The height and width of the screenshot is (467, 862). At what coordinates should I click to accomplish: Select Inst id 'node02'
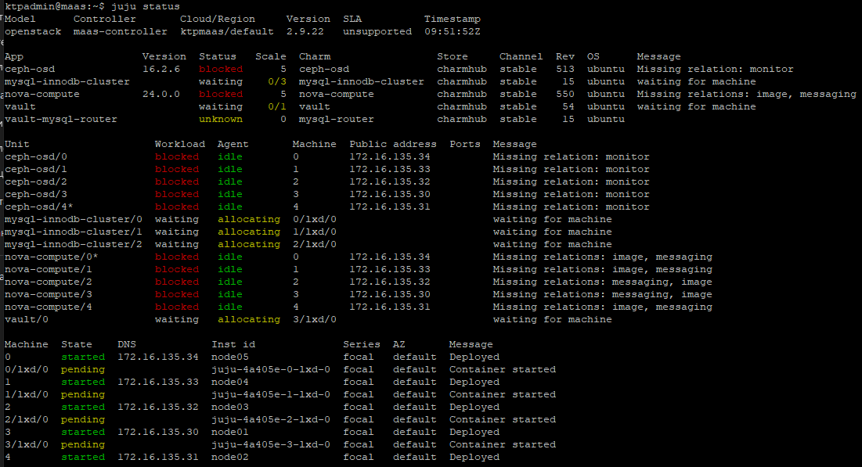230,457
